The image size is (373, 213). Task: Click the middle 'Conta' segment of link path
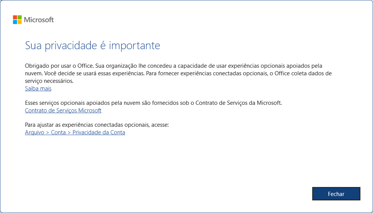click(58, 132)
